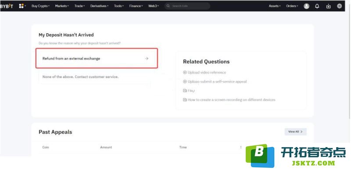Click the search magnifier icon
The image size is (351, 169).
(168, 6)
